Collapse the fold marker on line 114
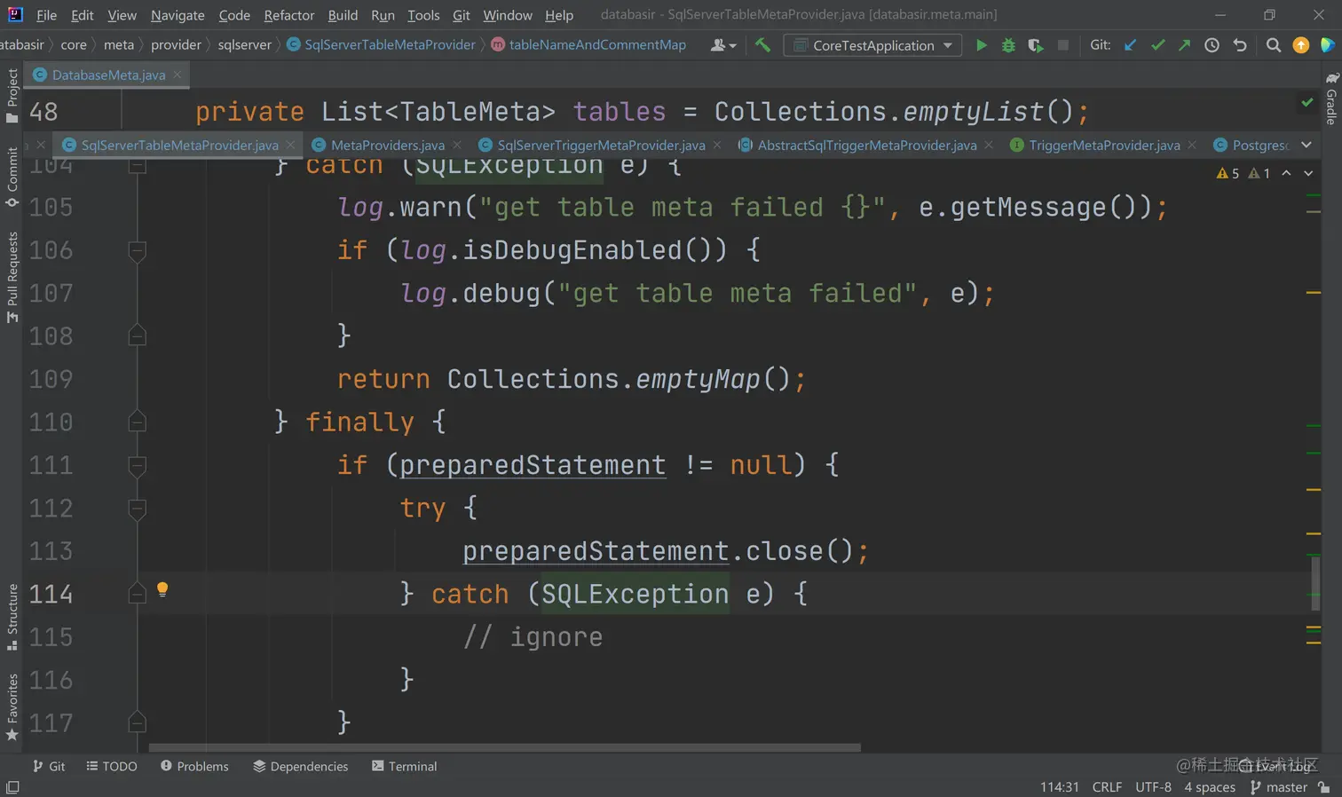Image resolution: width=1342 pixels, height=797 pixels. point(138,594)
